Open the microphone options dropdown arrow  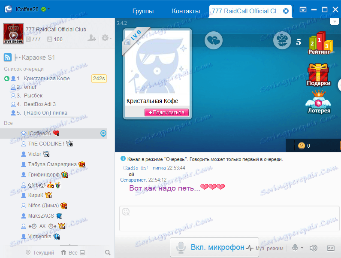click(x=302, y=248)
